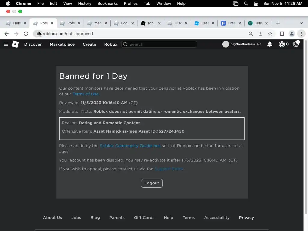The width and height of the screenshot is (308, 231).
Task: Open the Bookmarks menu in menu bar
Action: pos(108,4)
